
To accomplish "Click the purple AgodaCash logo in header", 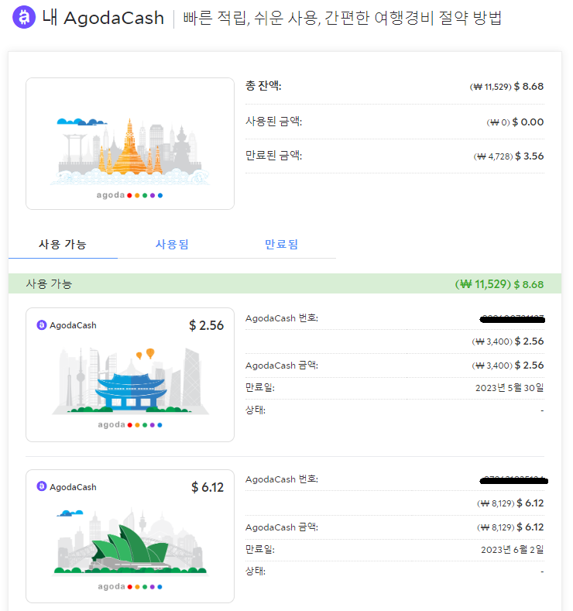I will pyautogui.click(x=24, y=17).
